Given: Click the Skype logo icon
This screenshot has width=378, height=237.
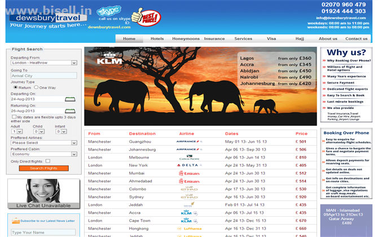Looking at the screenshot, I should pos(109,11).
